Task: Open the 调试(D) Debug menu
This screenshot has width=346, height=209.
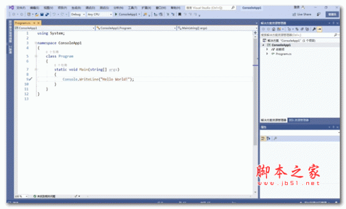Action: pyautogui.click(x=91, y=8)
